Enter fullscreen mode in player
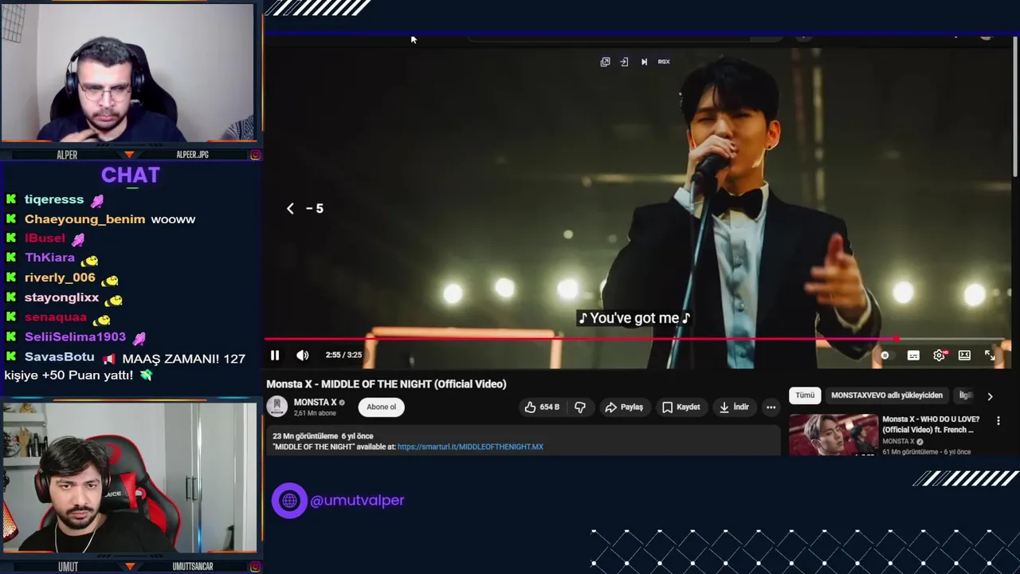 (990, 356)
